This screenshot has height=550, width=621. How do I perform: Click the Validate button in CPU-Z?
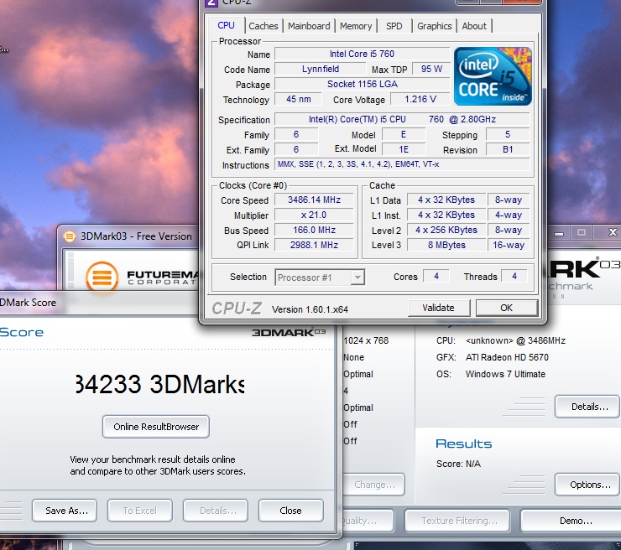pos(438,308)
